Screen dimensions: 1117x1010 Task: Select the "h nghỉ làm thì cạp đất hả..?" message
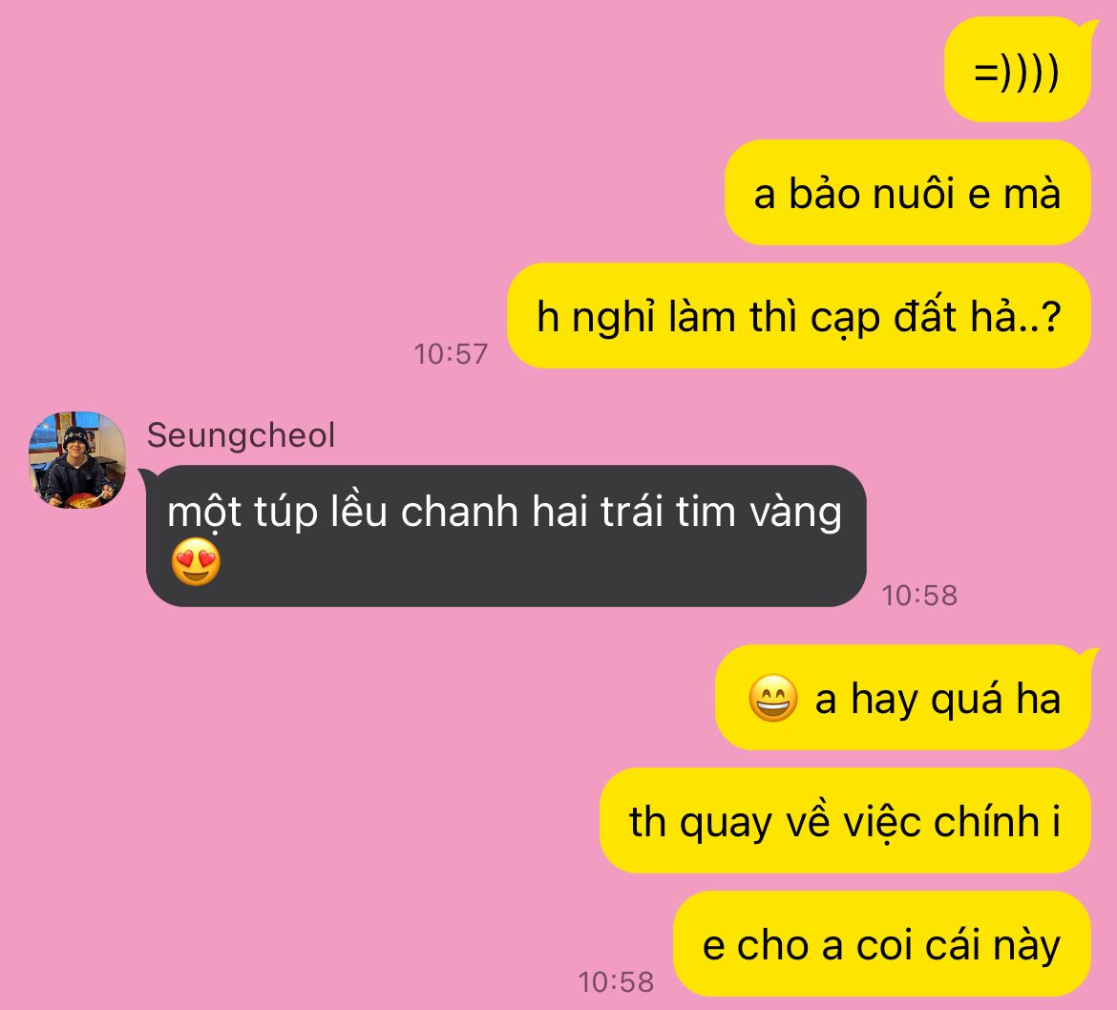click(x=798, y=316)
